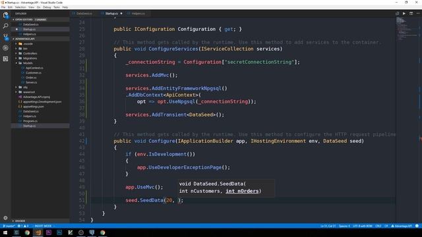Select DataSeed.cs under Open Editors
Screen dimensions: 422x237
[31, 24]
